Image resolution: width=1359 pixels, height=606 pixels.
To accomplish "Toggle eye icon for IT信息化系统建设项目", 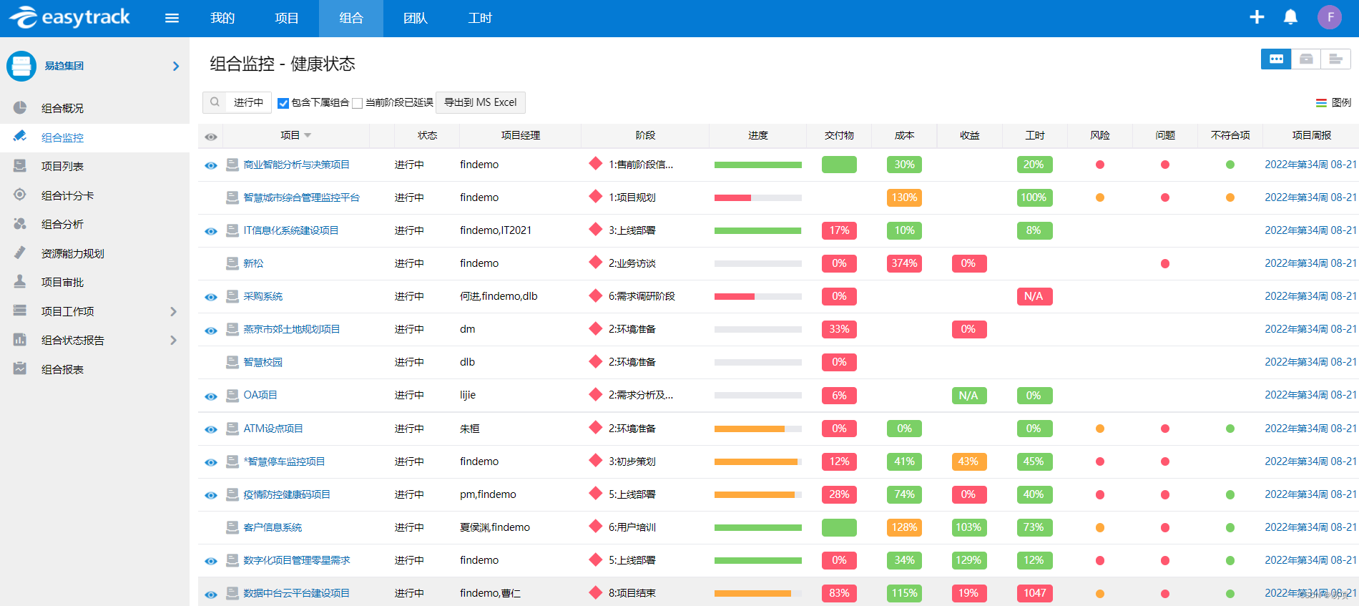I will pyautogui.click(x=211, y=231).
